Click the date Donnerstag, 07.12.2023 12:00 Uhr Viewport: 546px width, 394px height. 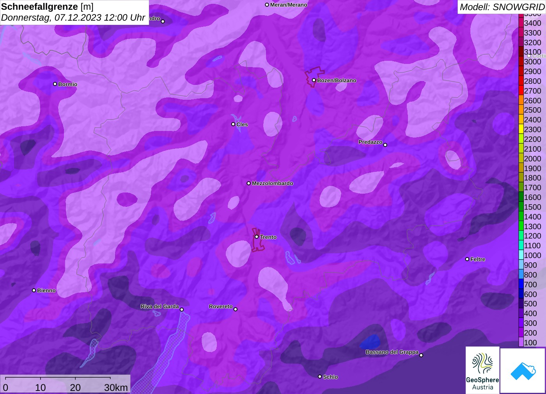(x=73, y=18)
